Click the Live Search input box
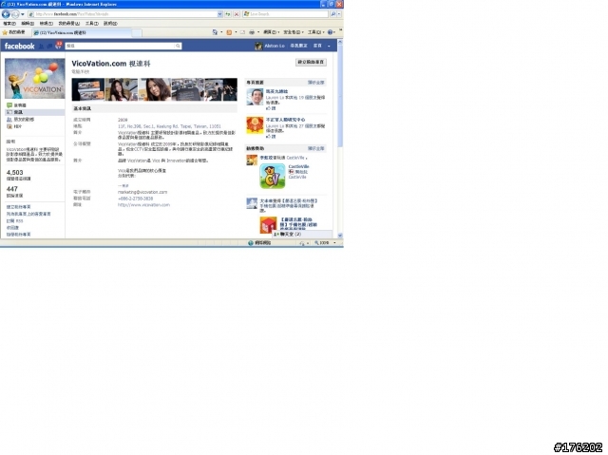This screenshot has height=455, width=608. point(285,14)
